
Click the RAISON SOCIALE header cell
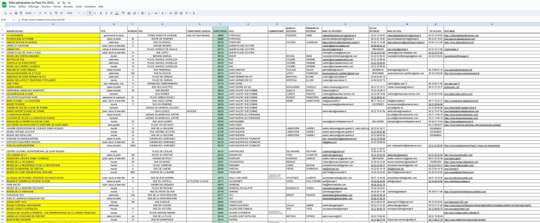[x=53, y=30]
